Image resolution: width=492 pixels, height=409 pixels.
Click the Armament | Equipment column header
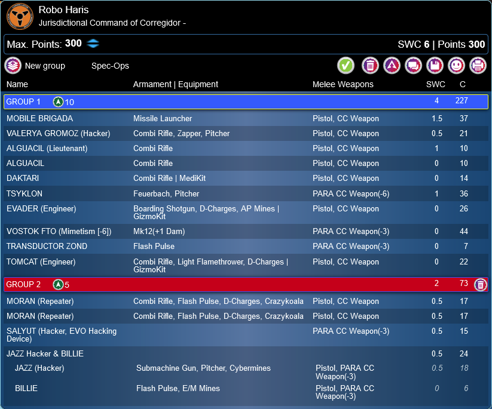[176, 84]
